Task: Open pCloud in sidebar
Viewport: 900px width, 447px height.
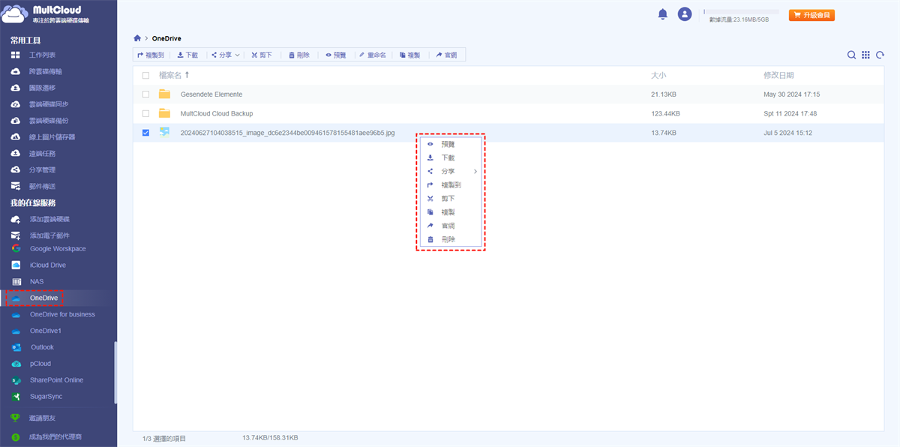Action: pos(40,364)
